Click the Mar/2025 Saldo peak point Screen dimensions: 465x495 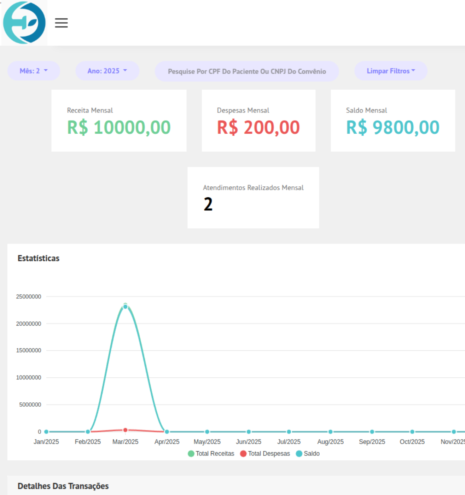[125, 307]
